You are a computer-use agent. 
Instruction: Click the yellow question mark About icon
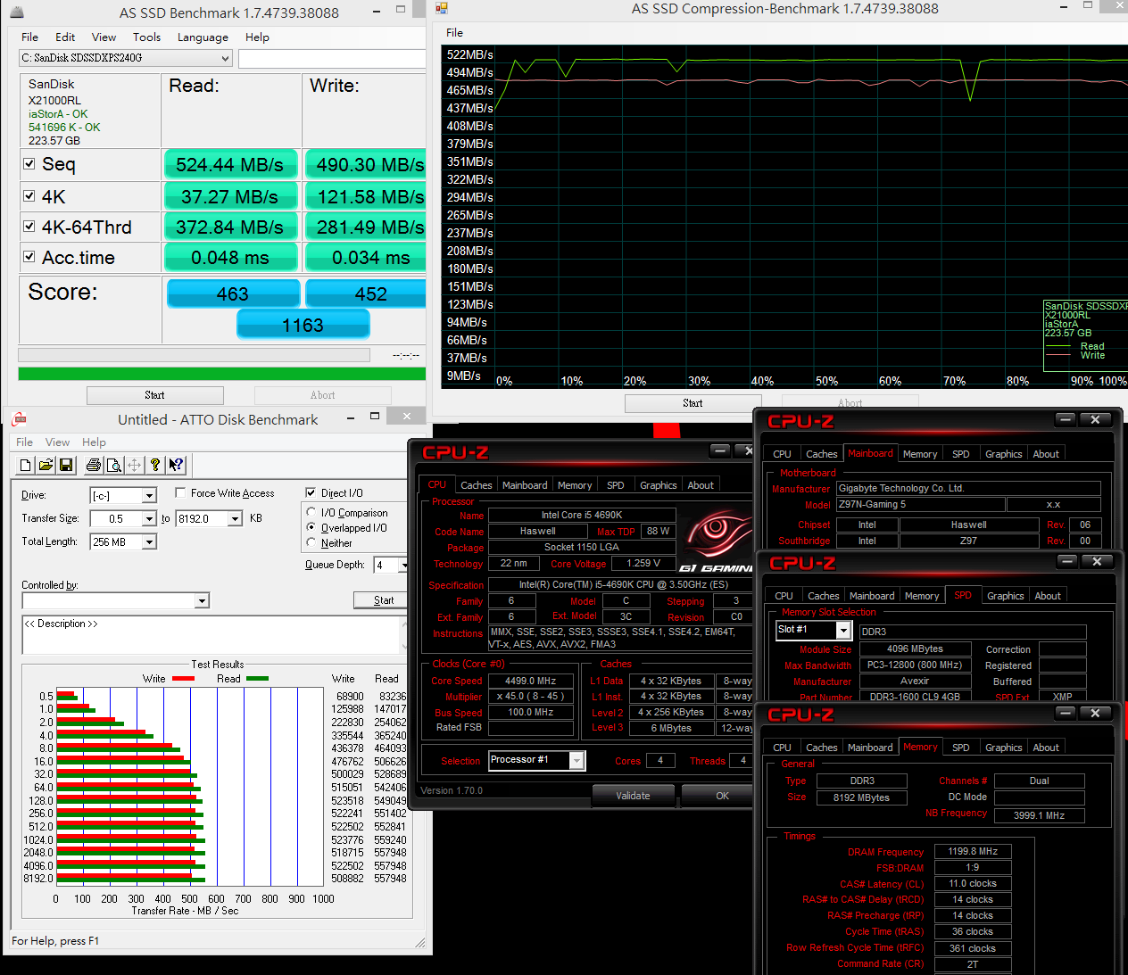[155, 465]
